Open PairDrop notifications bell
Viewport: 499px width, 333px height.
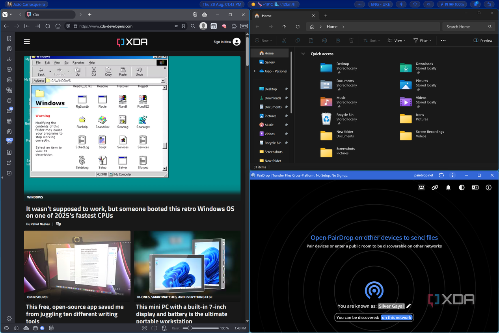[x=448, y=188]
